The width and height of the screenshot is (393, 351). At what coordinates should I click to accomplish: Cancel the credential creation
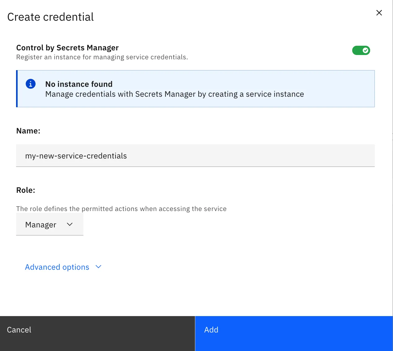97,333
